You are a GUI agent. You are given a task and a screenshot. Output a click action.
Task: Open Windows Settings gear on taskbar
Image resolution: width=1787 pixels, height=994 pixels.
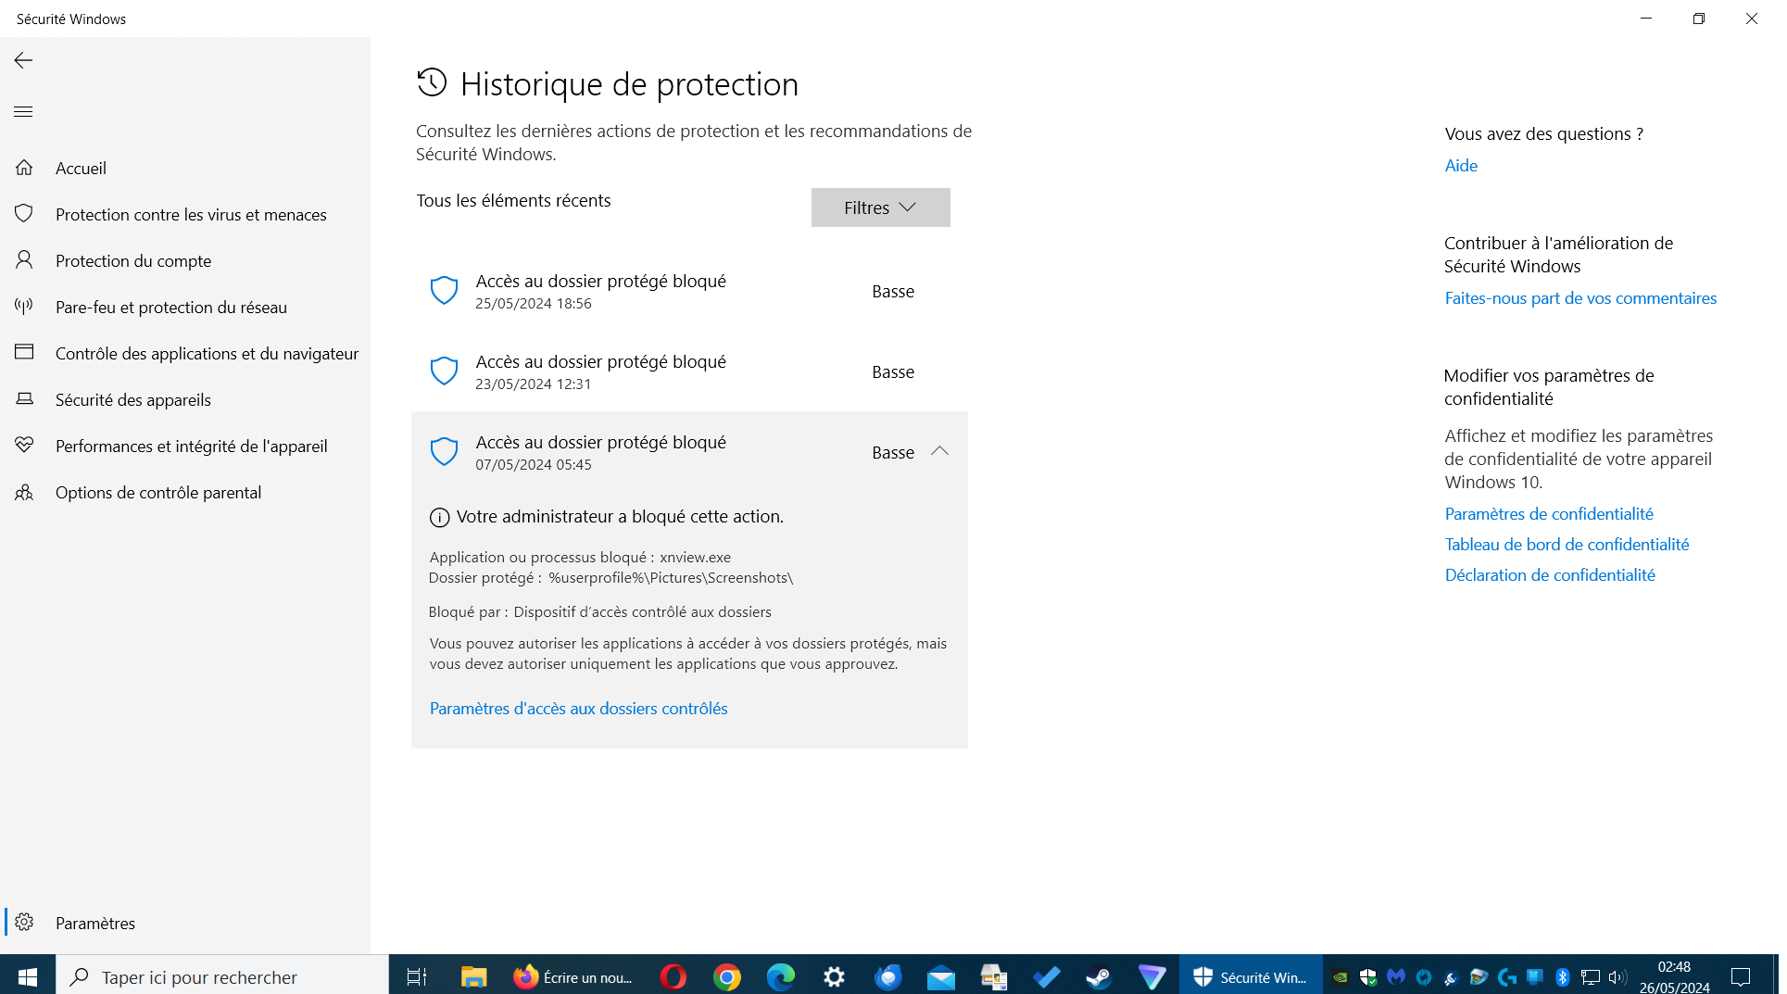click(835, 976)
